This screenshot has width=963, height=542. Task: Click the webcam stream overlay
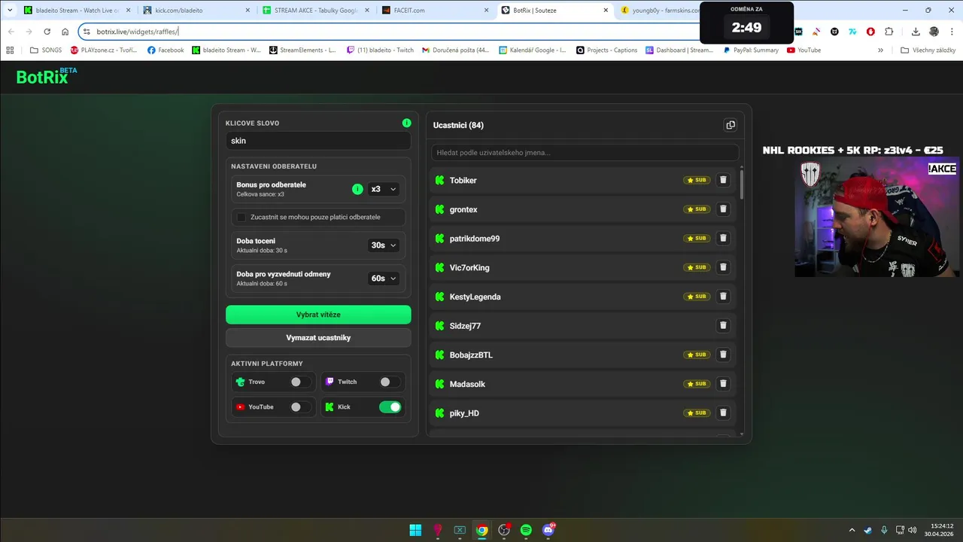point(877,218)
